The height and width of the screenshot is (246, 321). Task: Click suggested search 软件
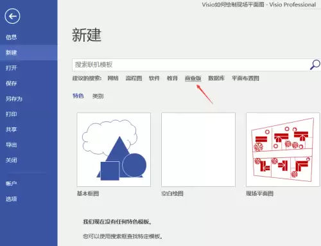click(154, 78)
